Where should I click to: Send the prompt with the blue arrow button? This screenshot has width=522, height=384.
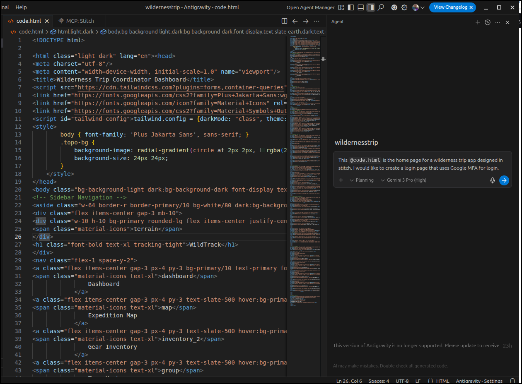(x=504, y=180)
